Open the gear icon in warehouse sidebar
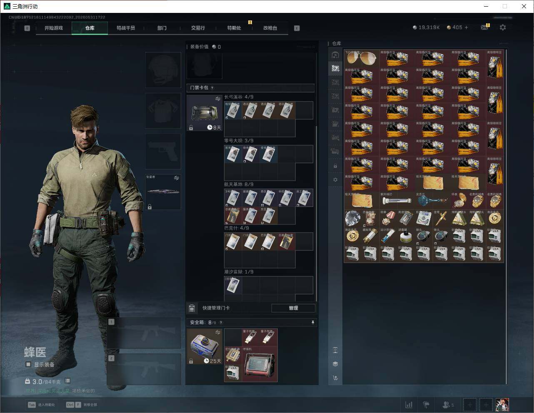534x413 pixels. [x=335, y=180]
